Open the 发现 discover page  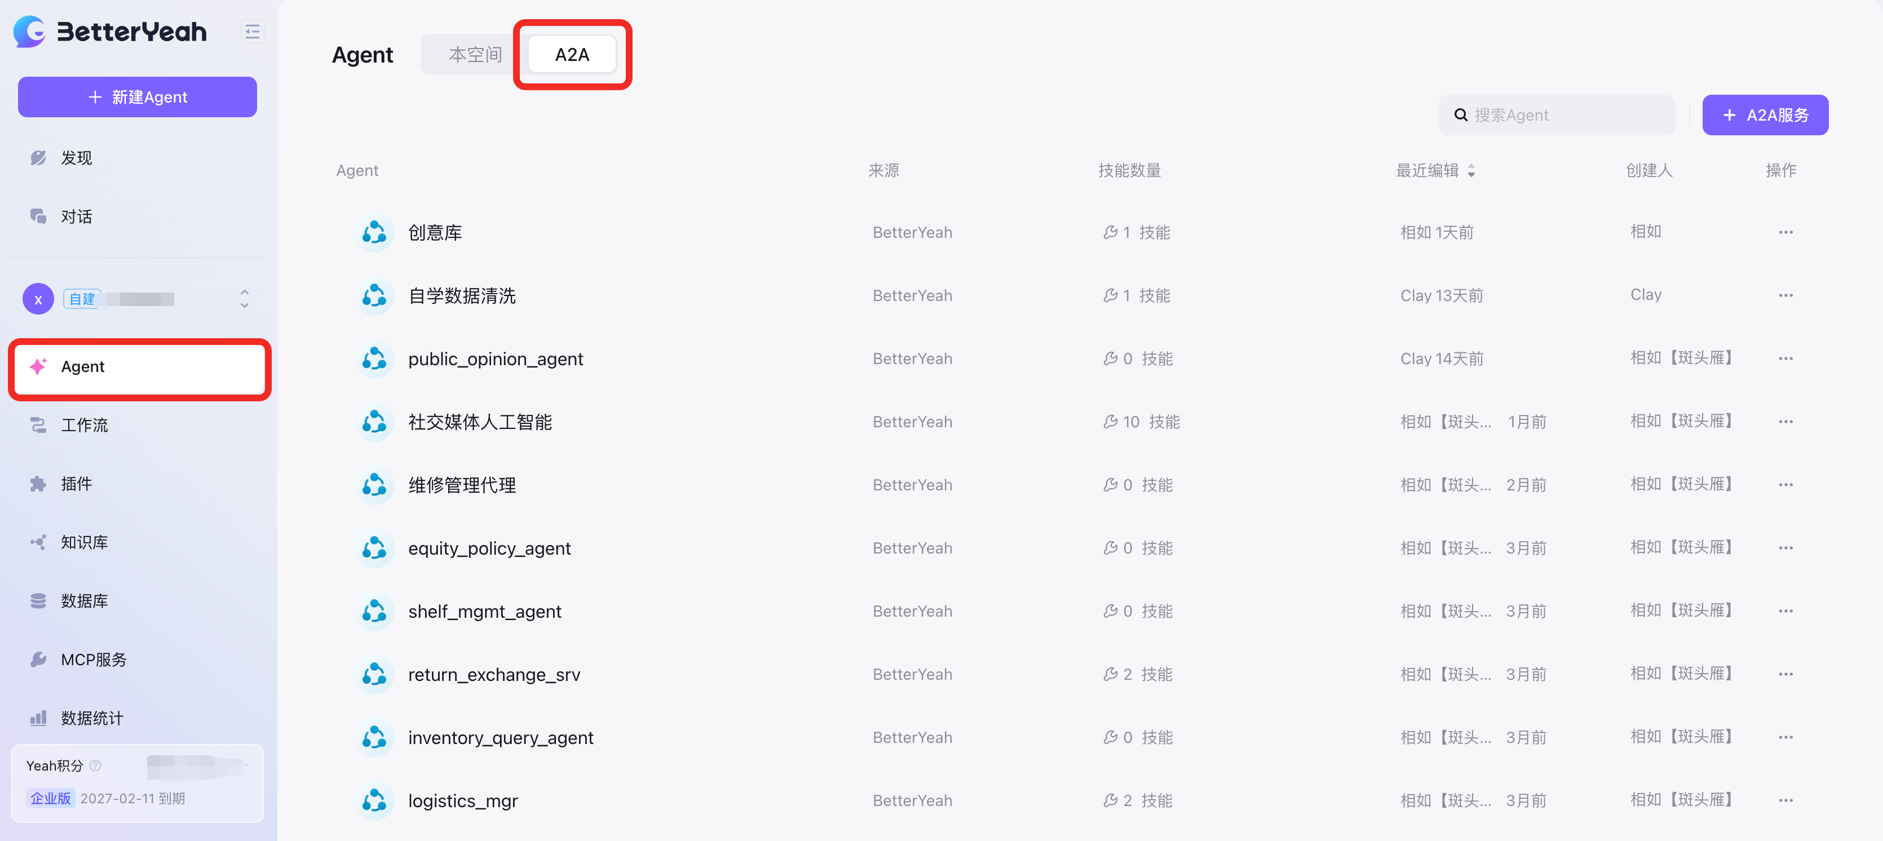coord(76,158)
